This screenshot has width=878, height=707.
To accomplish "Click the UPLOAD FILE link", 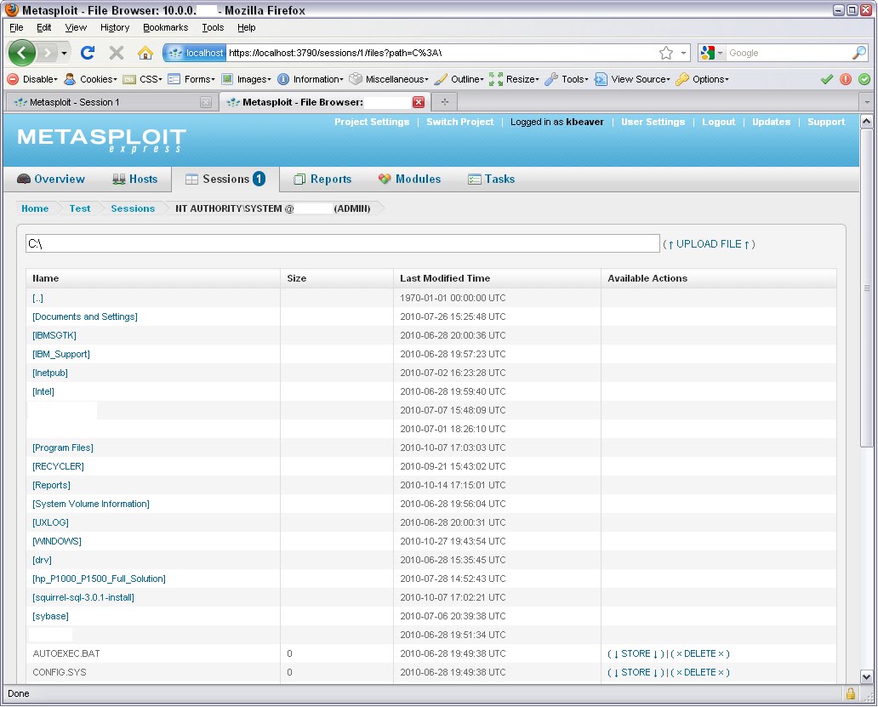I will pyautogui.click(x=709, y=245).
